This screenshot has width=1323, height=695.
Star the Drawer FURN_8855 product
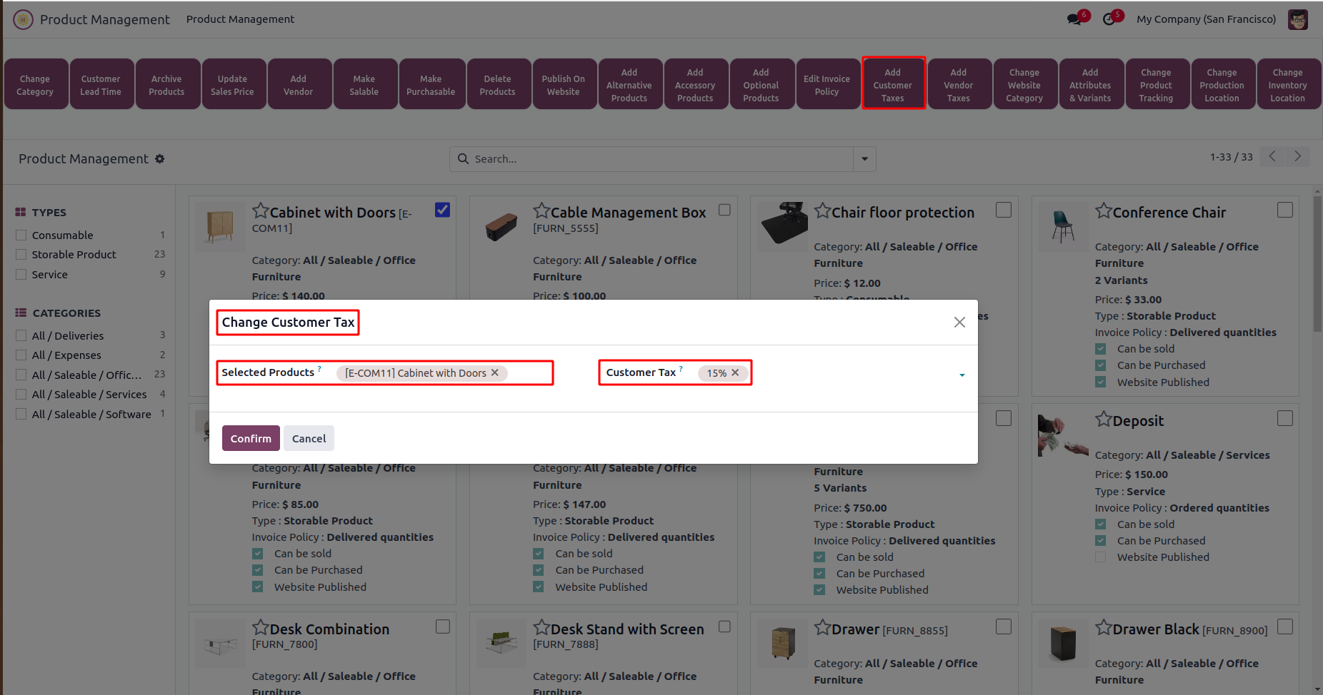tap(822, 628)
